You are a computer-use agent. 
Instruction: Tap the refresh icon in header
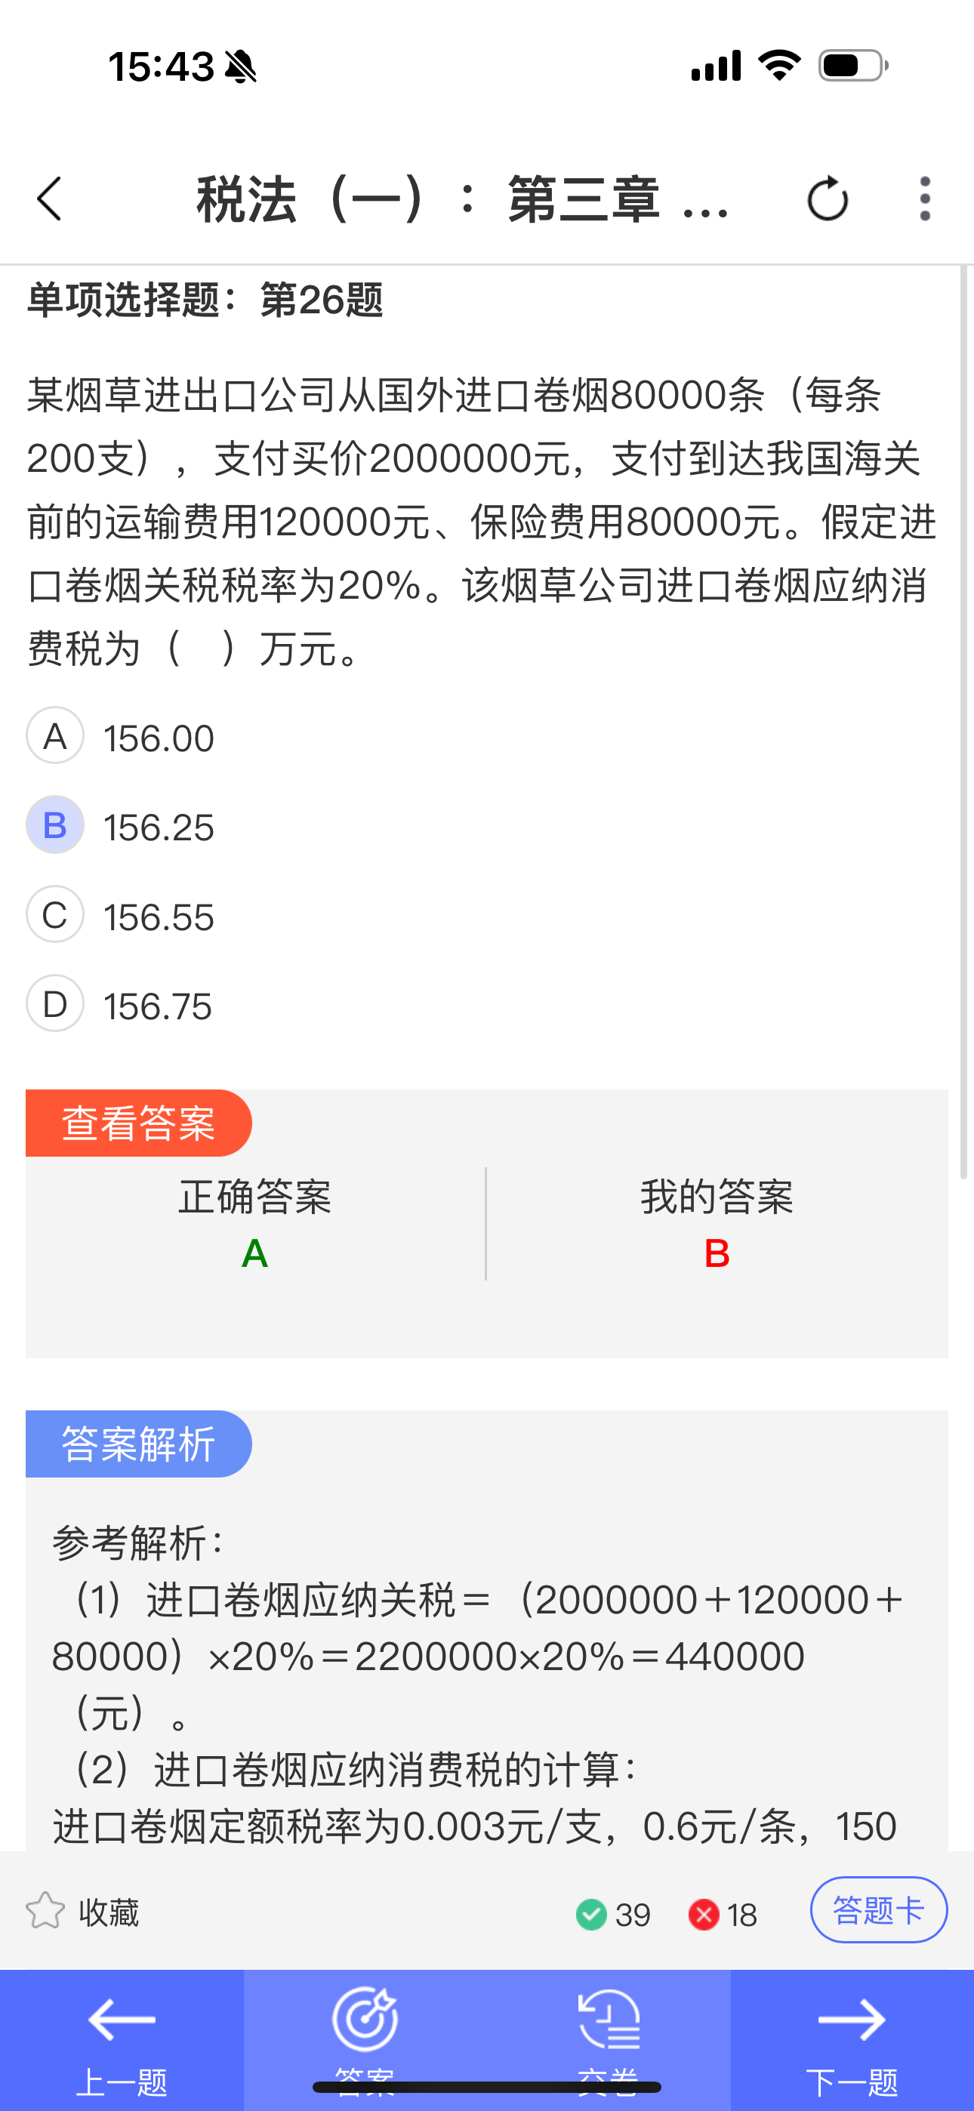828,199
